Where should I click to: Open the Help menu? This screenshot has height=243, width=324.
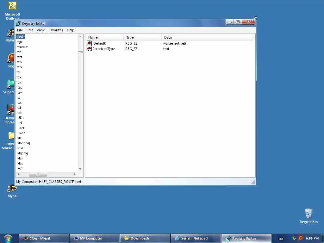tap(70, 30)
